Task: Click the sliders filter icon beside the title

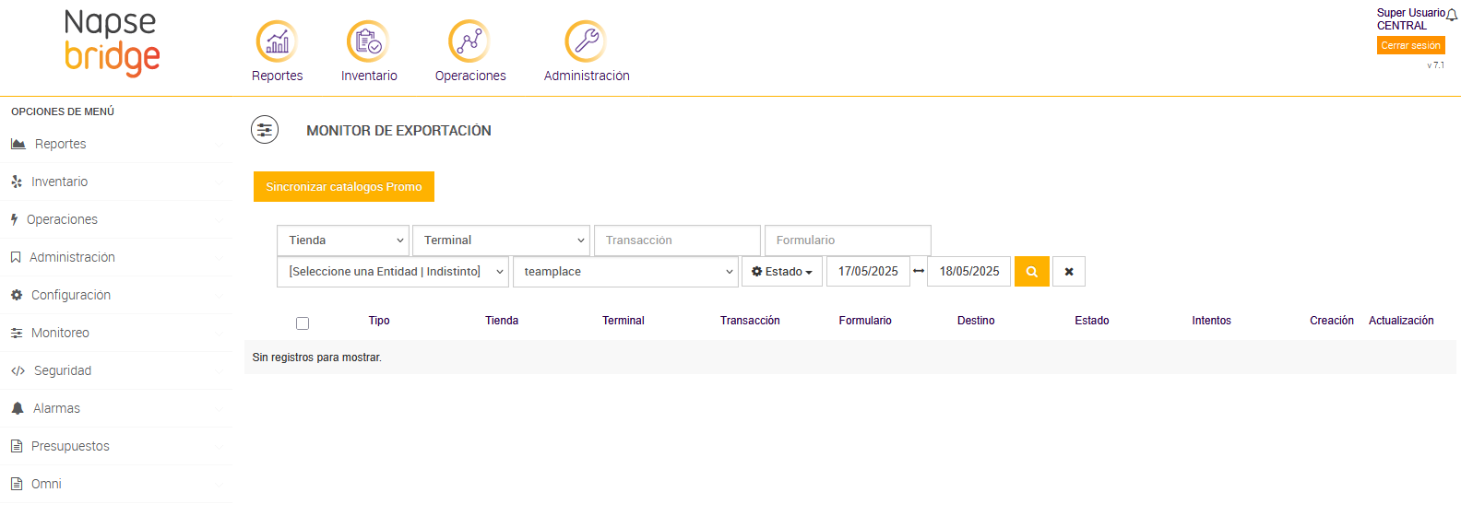Action: point(265,130)
